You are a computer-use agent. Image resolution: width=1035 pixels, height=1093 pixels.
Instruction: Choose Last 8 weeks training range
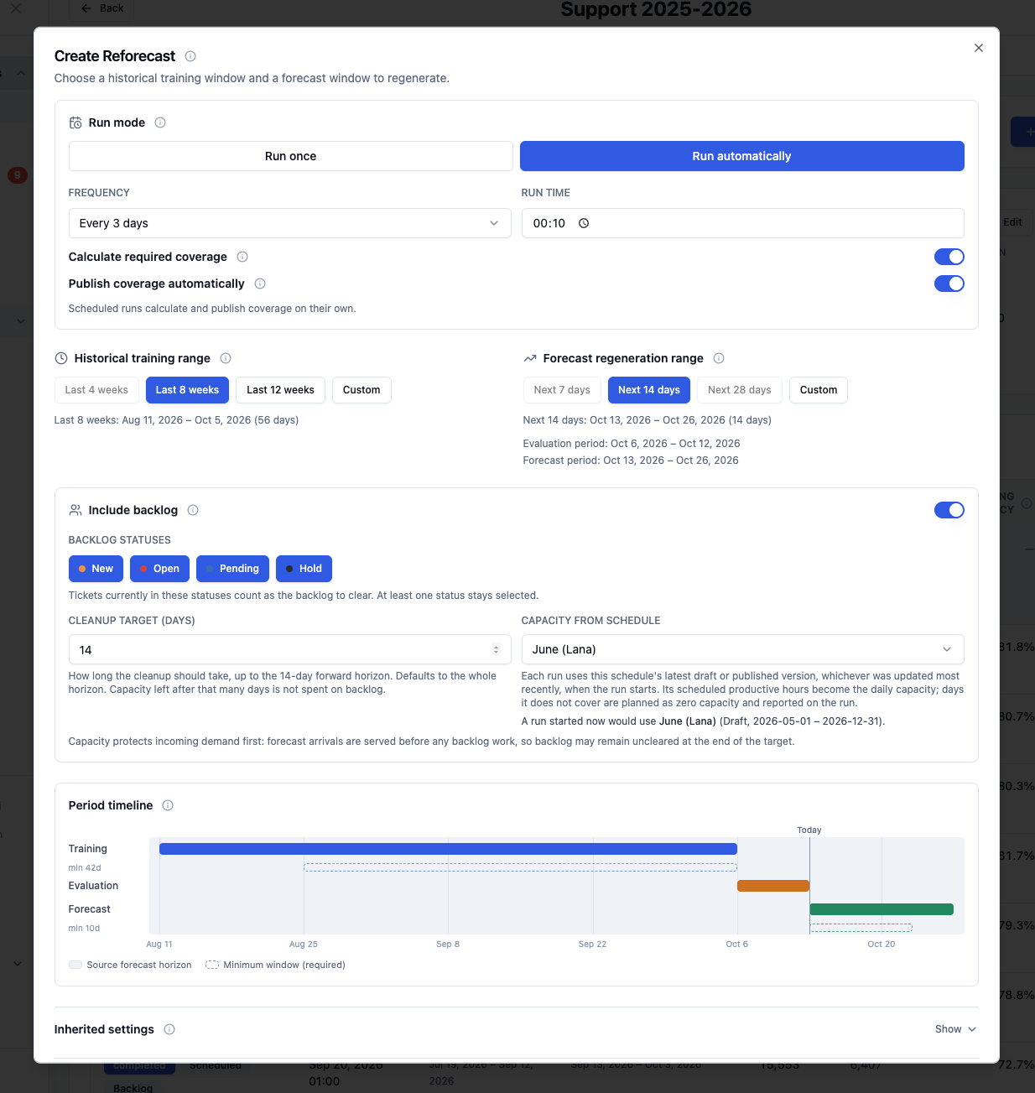[187, 390]
